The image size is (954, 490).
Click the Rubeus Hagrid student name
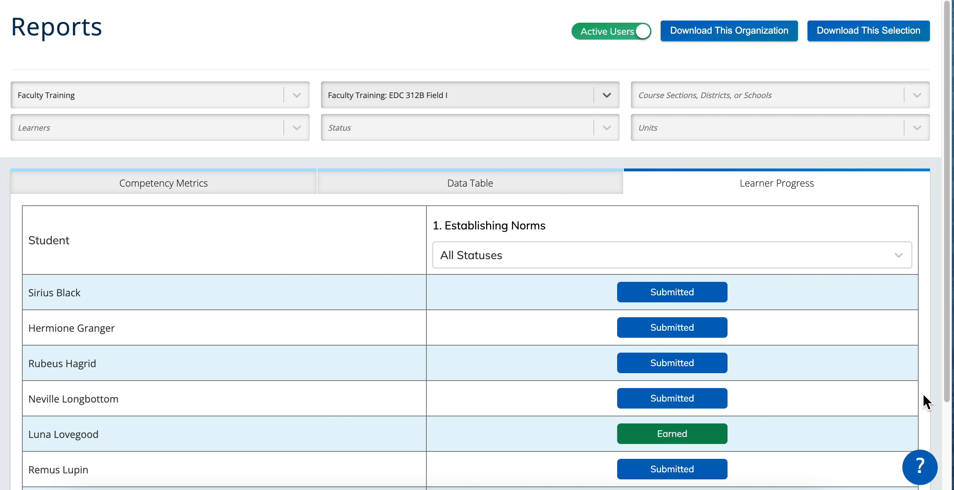pyautogui.click(x=62, y=363)
